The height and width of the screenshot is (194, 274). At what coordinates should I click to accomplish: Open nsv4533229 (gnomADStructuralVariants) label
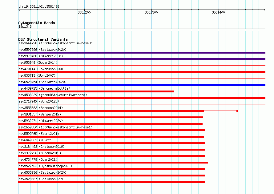click(53, 95)
